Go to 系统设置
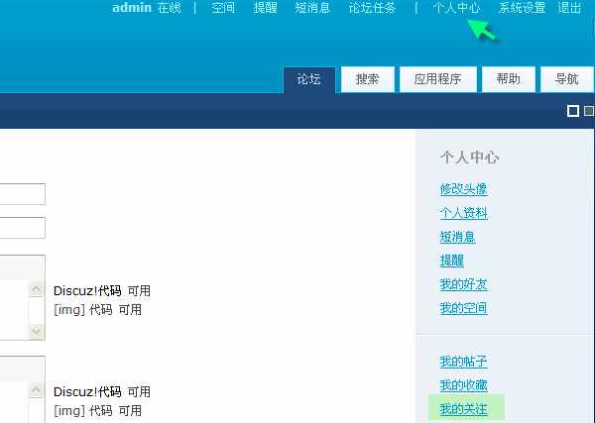The width and height of the screenshot is (595, 423). coord(523,8)
